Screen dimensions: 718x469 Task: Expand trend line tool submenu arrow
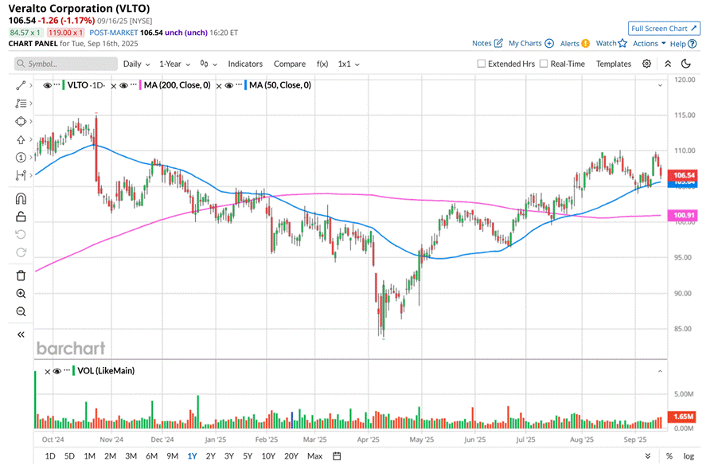point(31,86)
